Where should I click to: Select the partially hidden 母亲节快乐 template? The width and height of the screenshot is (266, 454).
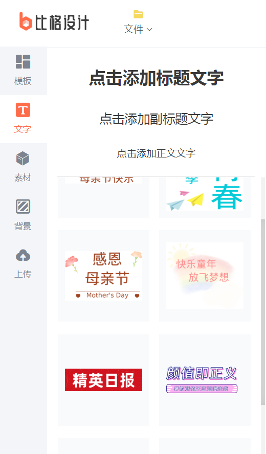pyautogui.click(x=103, y=197)
